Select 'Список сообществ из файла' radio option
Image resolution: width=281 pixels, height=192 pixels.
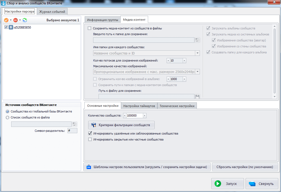7,117
